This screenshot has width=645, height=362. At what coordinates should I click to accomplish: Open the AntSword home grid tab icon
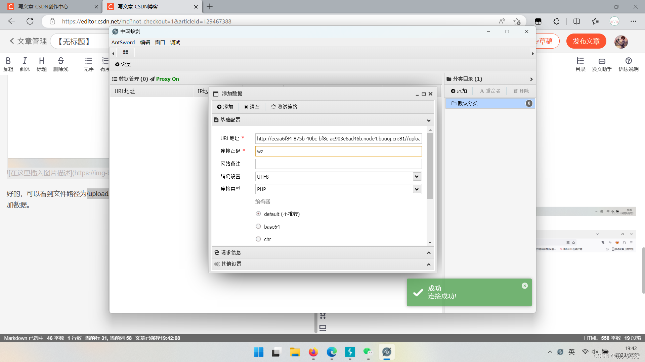[126, 53]
